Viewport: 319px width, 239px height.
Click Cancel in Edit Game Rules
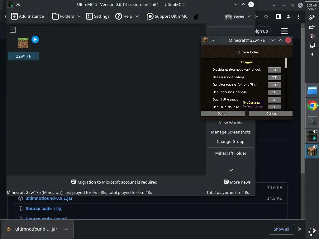tap(270, 114)
